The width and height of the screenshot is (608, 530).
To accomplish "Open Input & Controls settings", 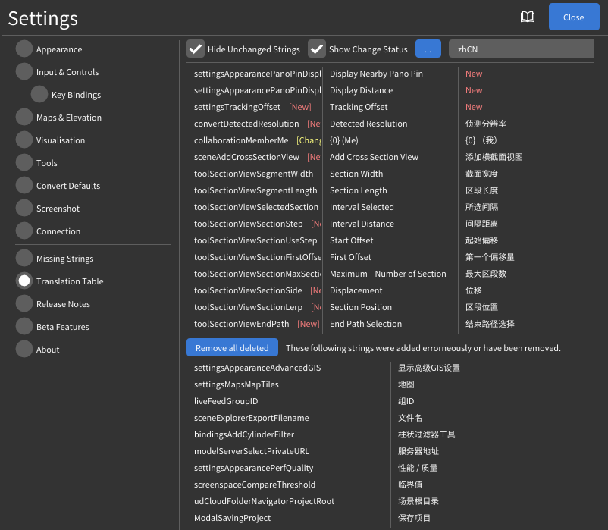I will click(x=67, y=72).
